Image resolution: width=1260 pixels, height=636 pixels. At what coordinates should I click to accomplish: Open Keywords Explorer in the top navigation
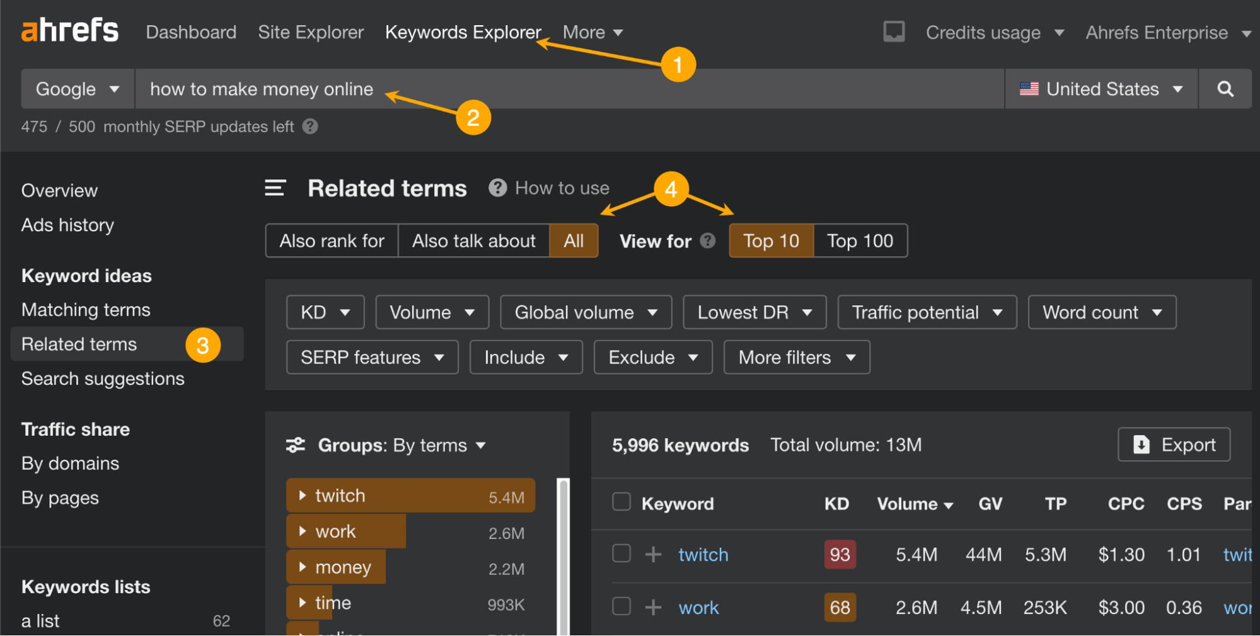463,31
